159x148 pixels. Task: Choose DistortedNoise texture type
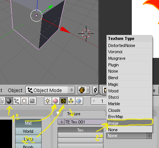tap(129, 45)
